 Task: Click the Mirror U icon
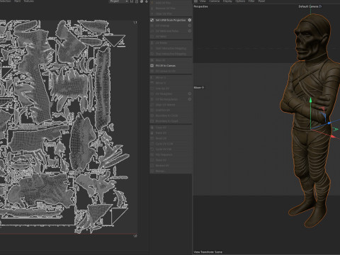152,77
